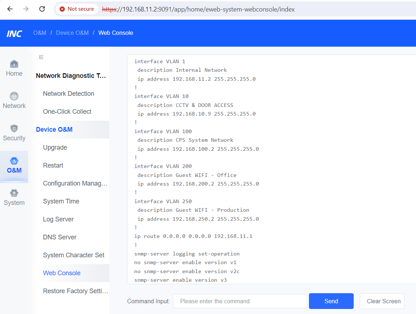Collapse the Device O&M menu group
This screenshot has height=314, width=416.
click(x=54, y=130)
